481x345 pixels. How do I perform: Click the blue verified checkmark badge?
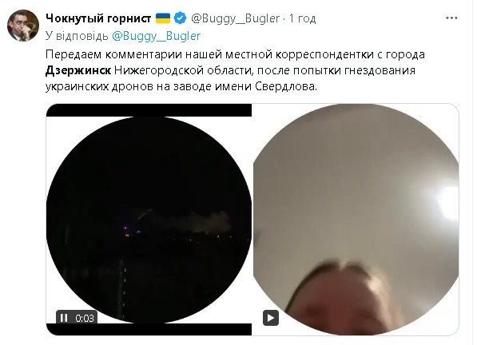[180, 18]
